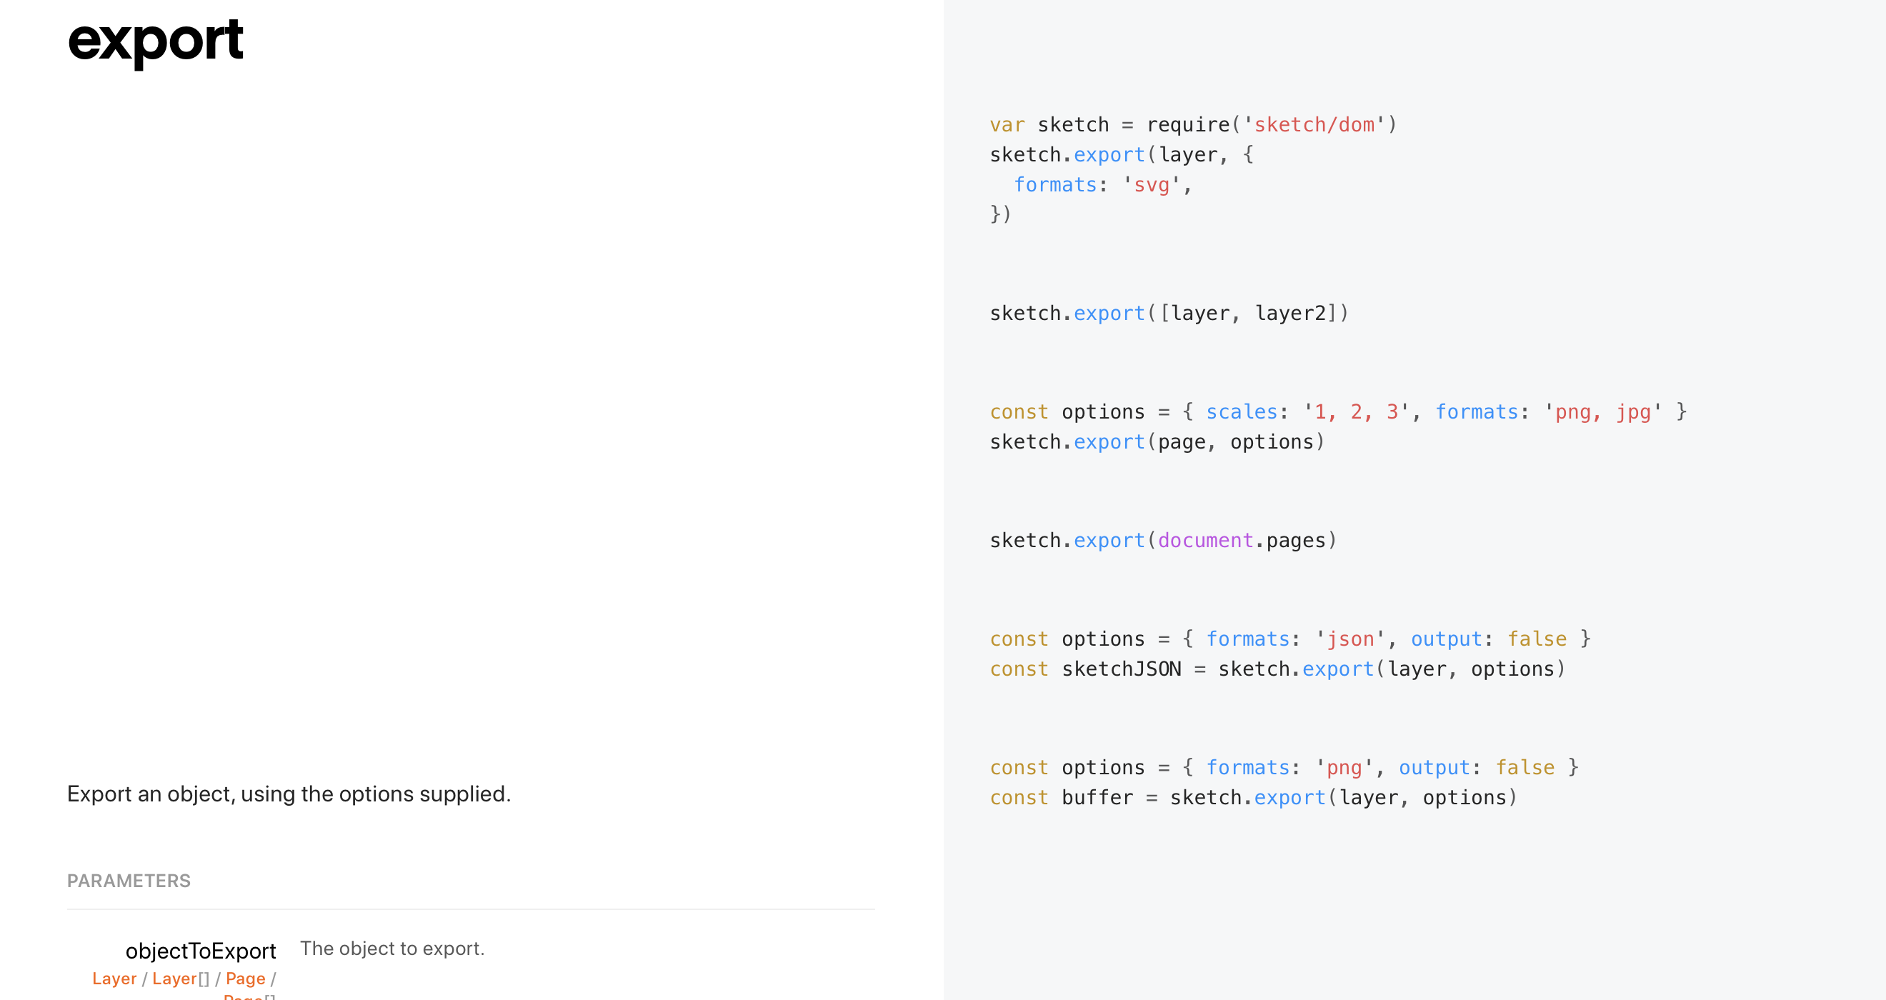Click the 'Export an object' description sentence
The width and height of the screenshot is (1886, 1000).
tap(289, 794)
